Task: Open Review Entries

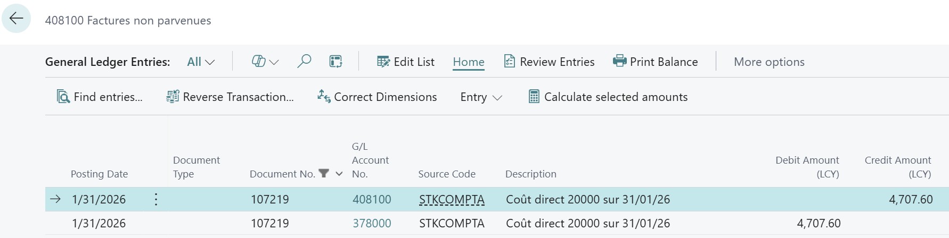Action: pos(549,62)
